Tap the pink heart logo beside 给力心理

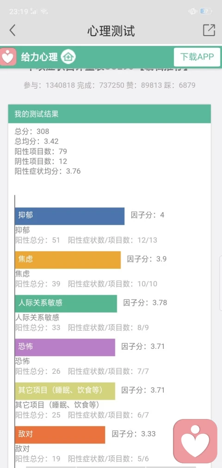[x=8, y=56]
